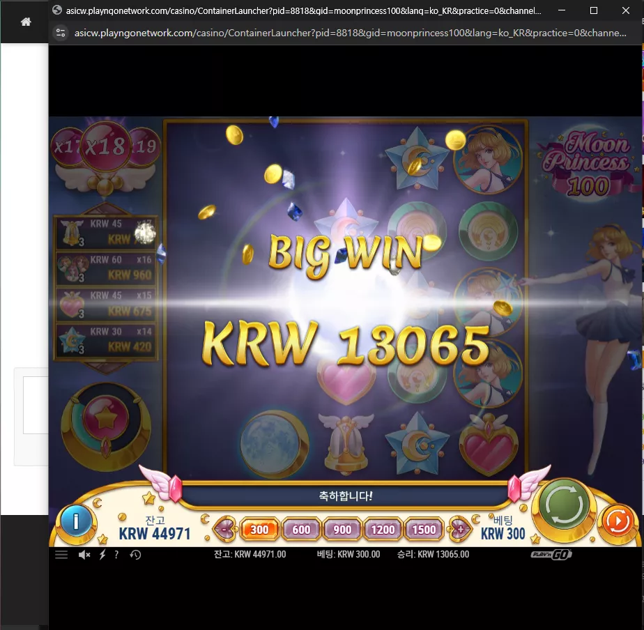Open site information icon in address bar
The height and width of the screenshot is (630, 644).
click(61, 33)
